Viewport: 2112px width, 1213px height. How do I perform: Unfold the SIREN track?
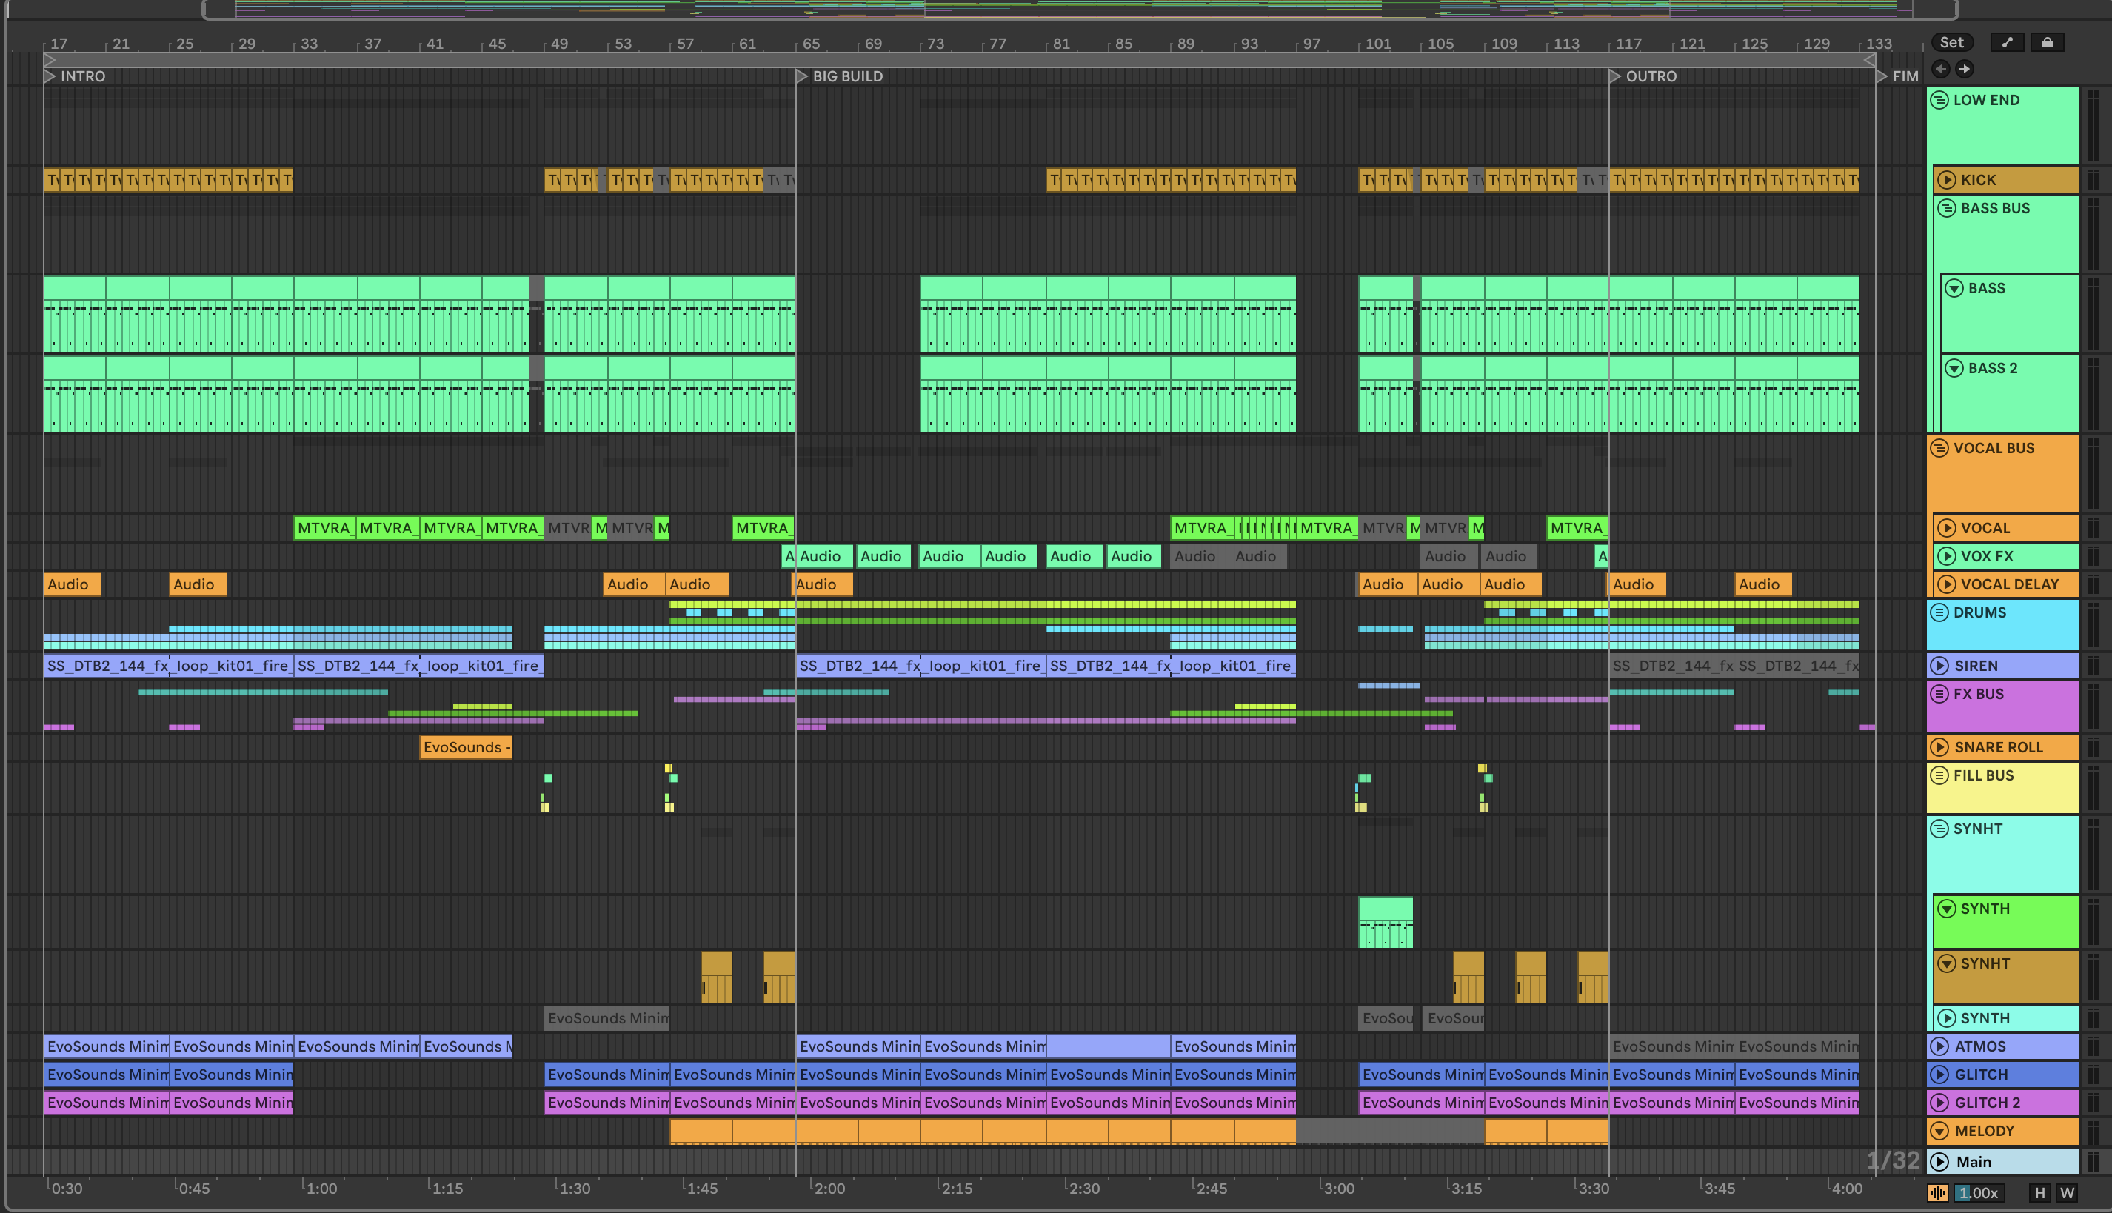coord(1939,666)
